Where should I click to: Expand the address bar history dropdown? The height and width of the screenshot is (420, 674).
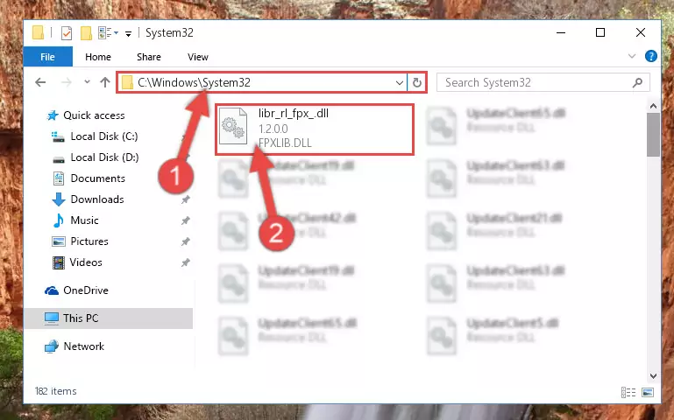[400, 82]
